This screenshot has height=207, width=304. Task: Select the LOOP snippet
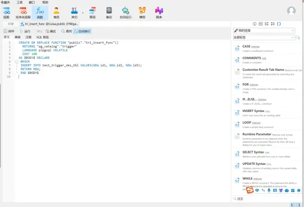267,125
